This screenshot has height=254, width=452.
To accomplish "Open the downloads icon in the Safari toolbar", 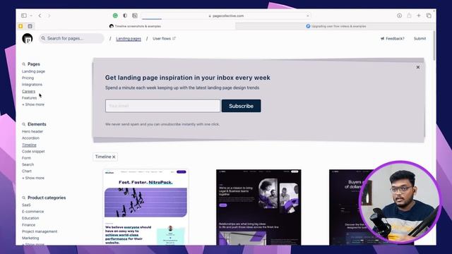I will click(x=399, y=16).
